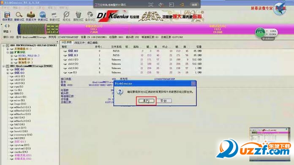Select bk3(20) in the disk tree

pos(19,138)
